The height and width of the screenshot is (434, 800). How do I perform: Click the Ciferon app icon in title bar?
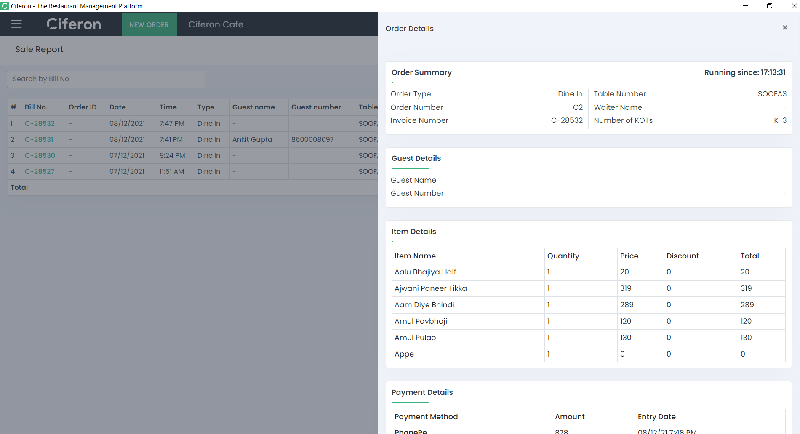click(x=5, y=6)
